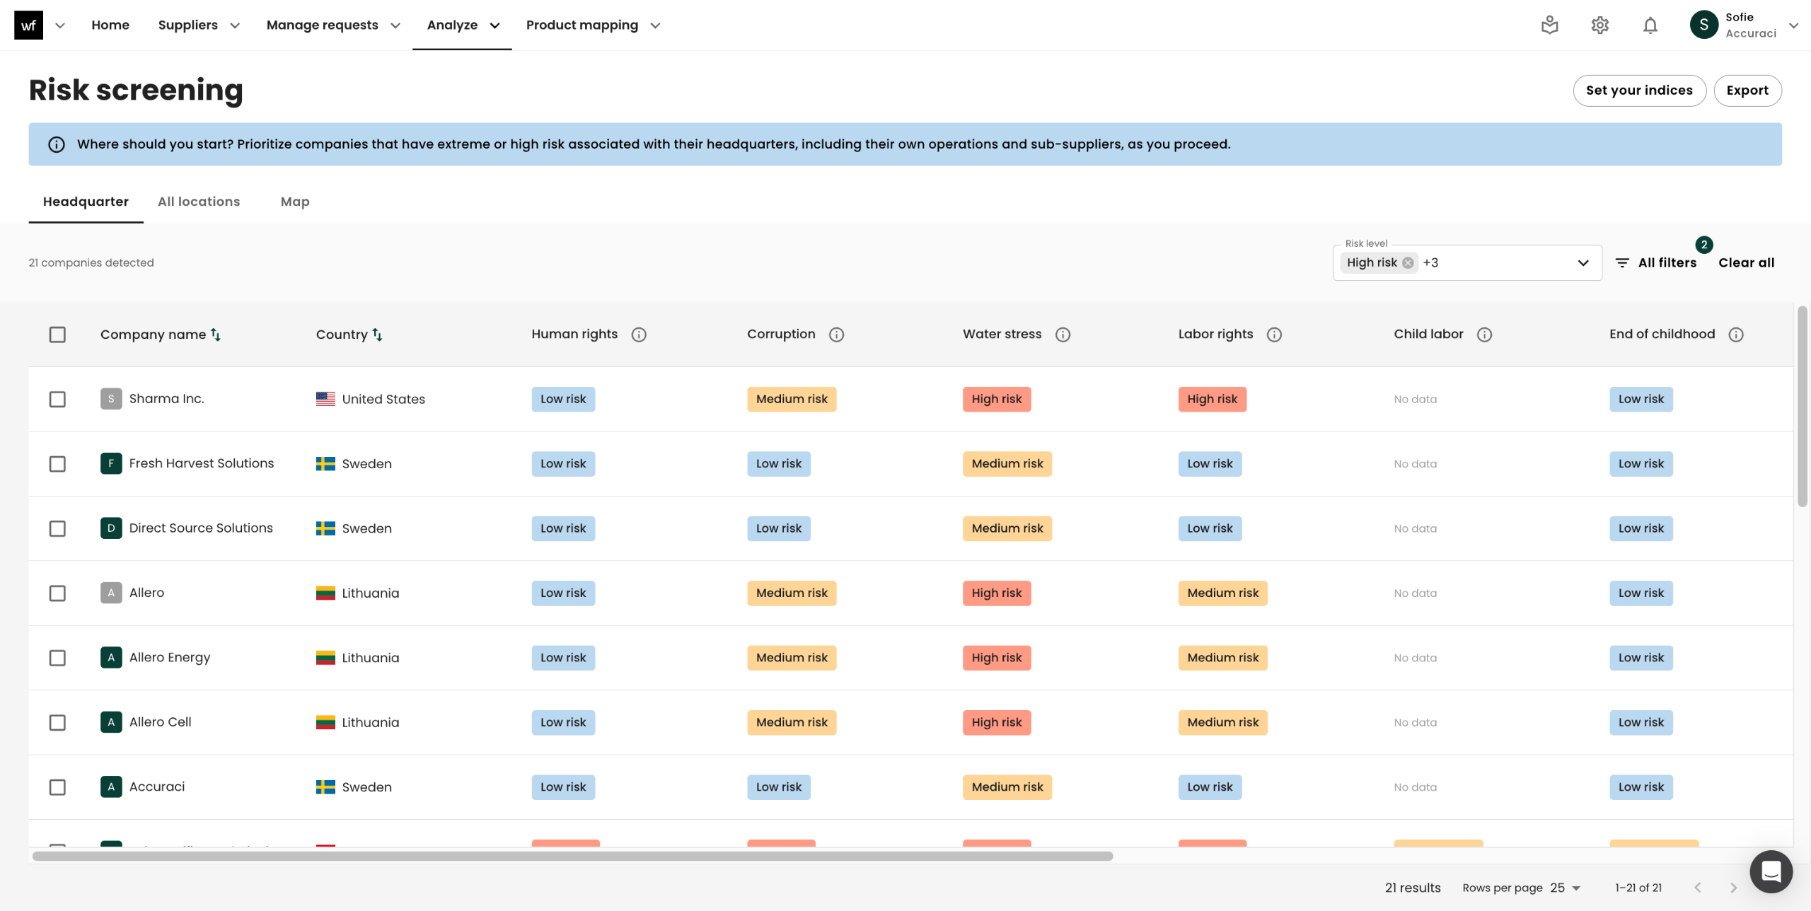1811x911 pixels.
Task: Open the Map tab
Action: coord(295,202)
